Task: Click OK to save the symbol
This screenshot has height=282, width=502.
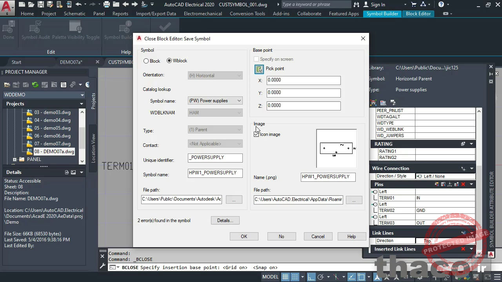Action: pyautogui.click(x=244, y=236)
